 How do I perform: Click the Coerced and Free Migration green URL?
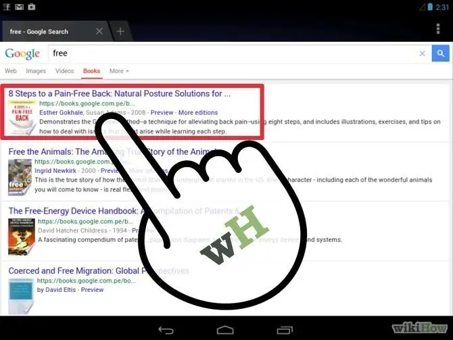pos(87,281)
